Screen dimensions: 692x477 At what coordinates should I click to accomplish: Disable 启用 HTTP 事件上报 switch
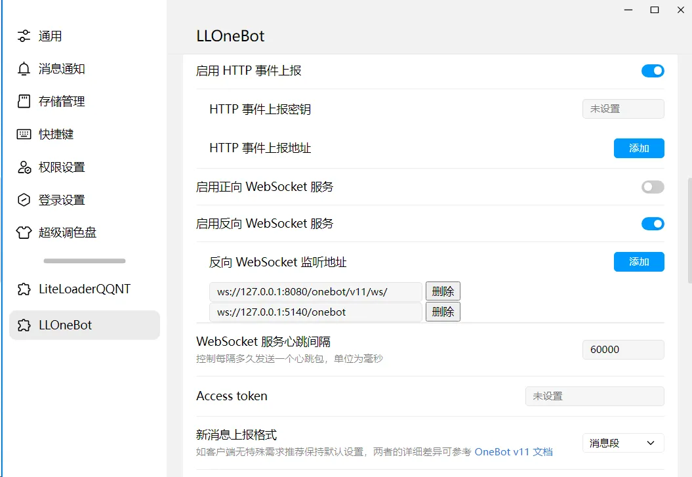[x=653, y=71]
